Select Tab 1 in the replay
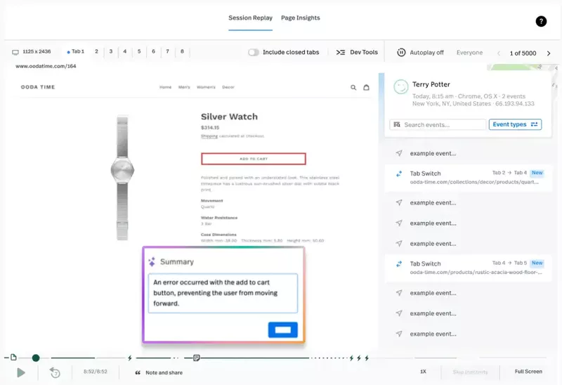Image resolution: width=562 pixels, height=385 pixels. click(76, 51)
